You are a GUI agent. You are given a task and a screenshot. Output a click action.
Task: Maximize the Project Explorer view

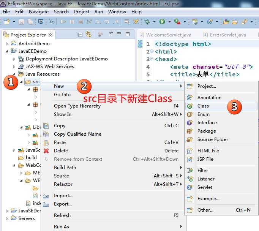click(x=128, y=34)
